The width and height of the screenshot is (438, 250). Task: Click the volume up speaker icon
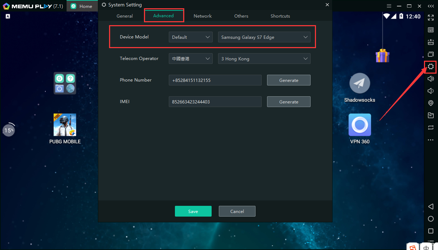[430, 79]
